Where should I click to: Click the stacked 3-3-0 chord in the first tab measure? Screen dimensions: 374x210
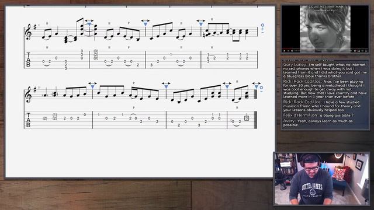[x=82, y=54]
